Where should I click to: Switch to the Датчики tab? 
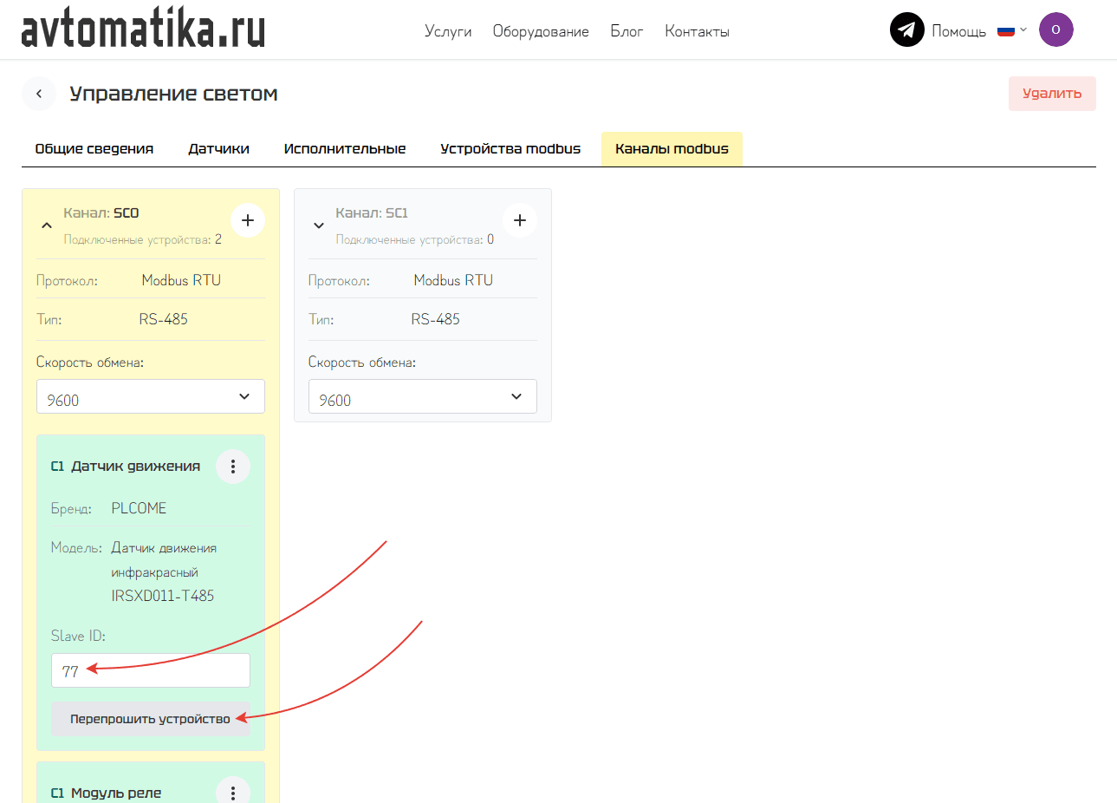(x=218, y=149)
